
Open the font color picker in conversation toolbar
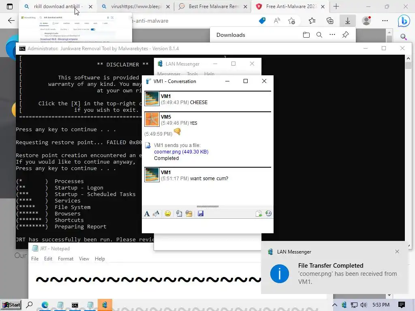click(156, 214)
